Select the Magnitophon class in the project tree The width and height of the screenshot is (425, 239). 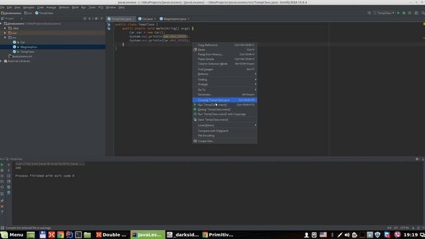(x=29, y=47)
